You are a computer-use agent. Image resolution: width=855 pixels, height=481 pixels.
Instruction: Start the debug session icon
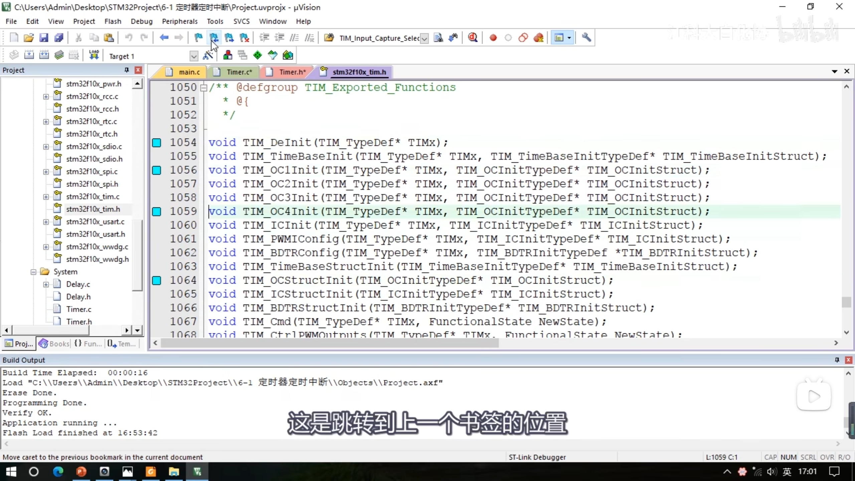point(472,38)
